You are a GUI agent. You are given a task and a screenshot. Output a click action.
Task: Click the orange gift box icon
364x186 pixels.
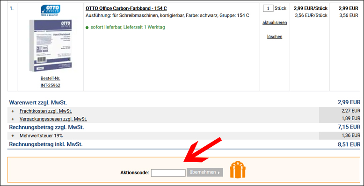click(x=238, y=170)
